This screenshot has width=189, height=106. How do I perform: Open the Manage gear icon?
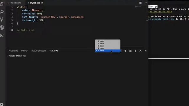point(2,104)
